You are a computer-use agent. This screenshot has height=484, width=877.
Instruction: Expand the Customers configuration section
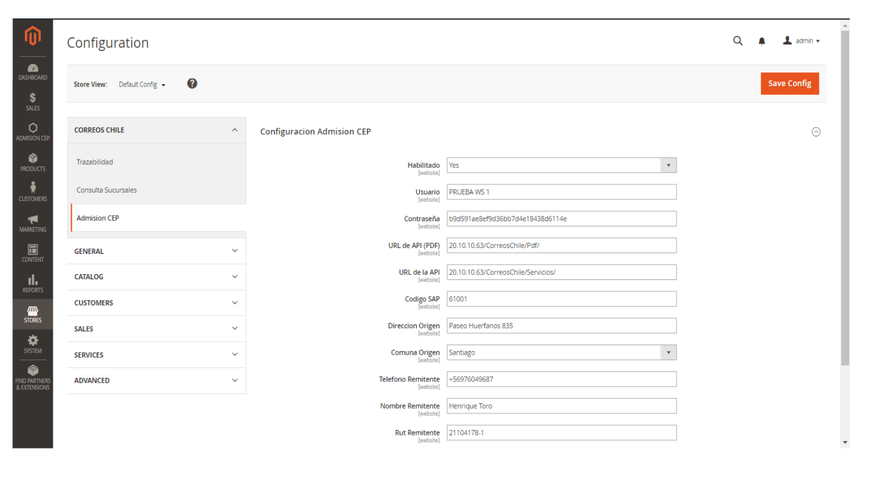157,303
